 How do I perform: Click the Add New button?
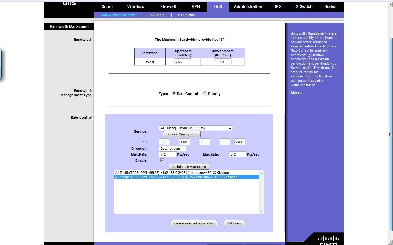pos(234,223)
